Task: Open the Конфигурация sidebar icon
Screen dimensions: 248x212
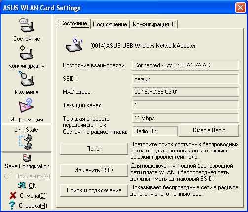Action: [x=26, y=52]
